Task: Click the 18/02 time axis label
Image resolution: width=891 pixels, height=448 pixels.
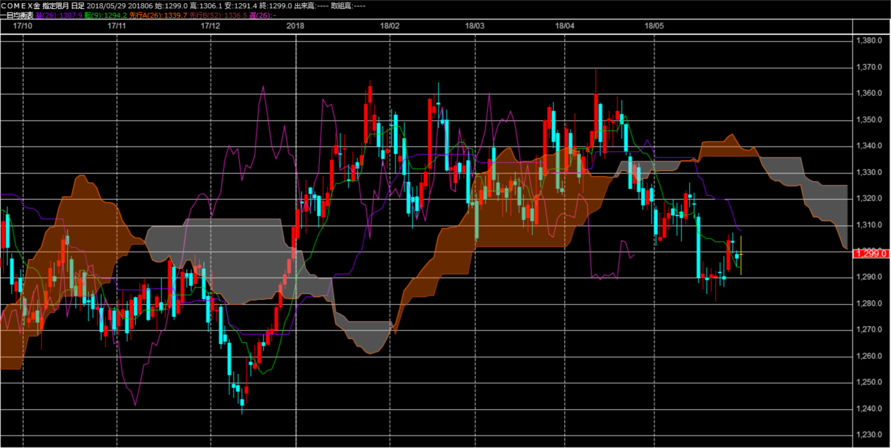Action: pos(390,26)
